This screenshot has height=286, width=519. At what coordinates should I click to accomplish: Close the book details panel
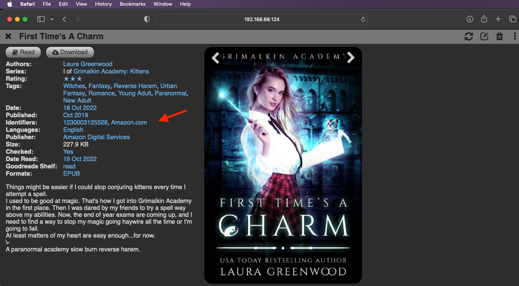[x=8, y=37]
